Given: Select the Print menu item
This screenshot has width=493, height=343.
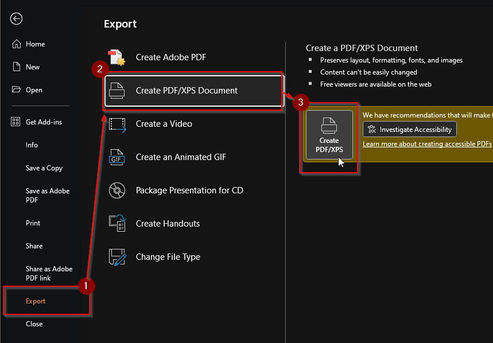Looking at the screenshot, I should [32, 223].
